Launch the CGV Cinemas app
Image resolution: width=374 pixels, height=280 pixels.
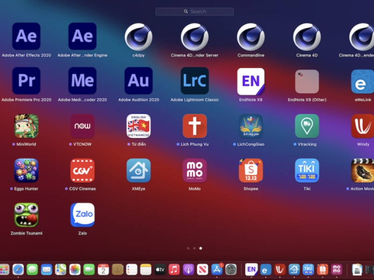tap(82, 170)
